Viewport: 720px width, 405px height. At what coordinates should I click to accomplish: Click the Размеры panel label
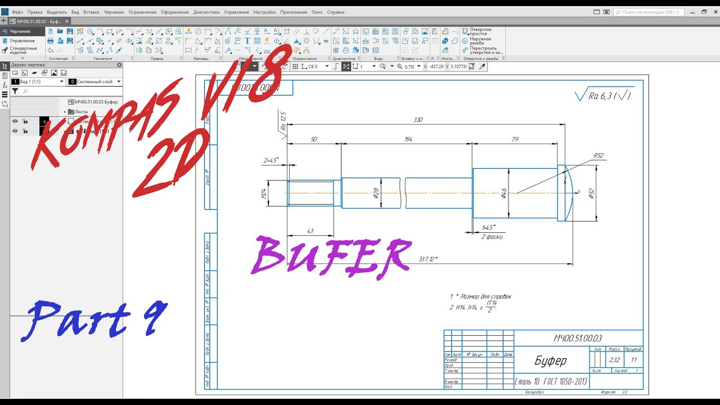(x=201, y=58)
